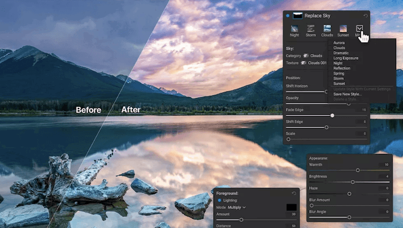The width and height of the screenshot is (403, 228).
Task: Toggle the Replace Sky filter on/off dot
Action: pos(288,16)
